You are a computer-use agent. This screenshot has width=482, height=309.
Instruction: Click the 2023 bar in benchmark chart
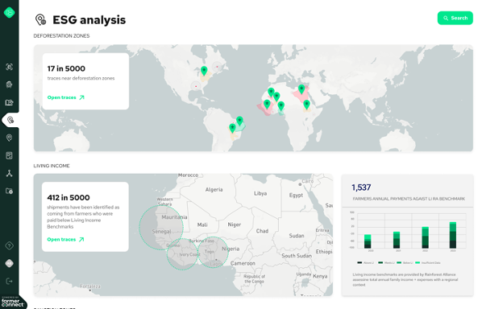click(453, 235)
